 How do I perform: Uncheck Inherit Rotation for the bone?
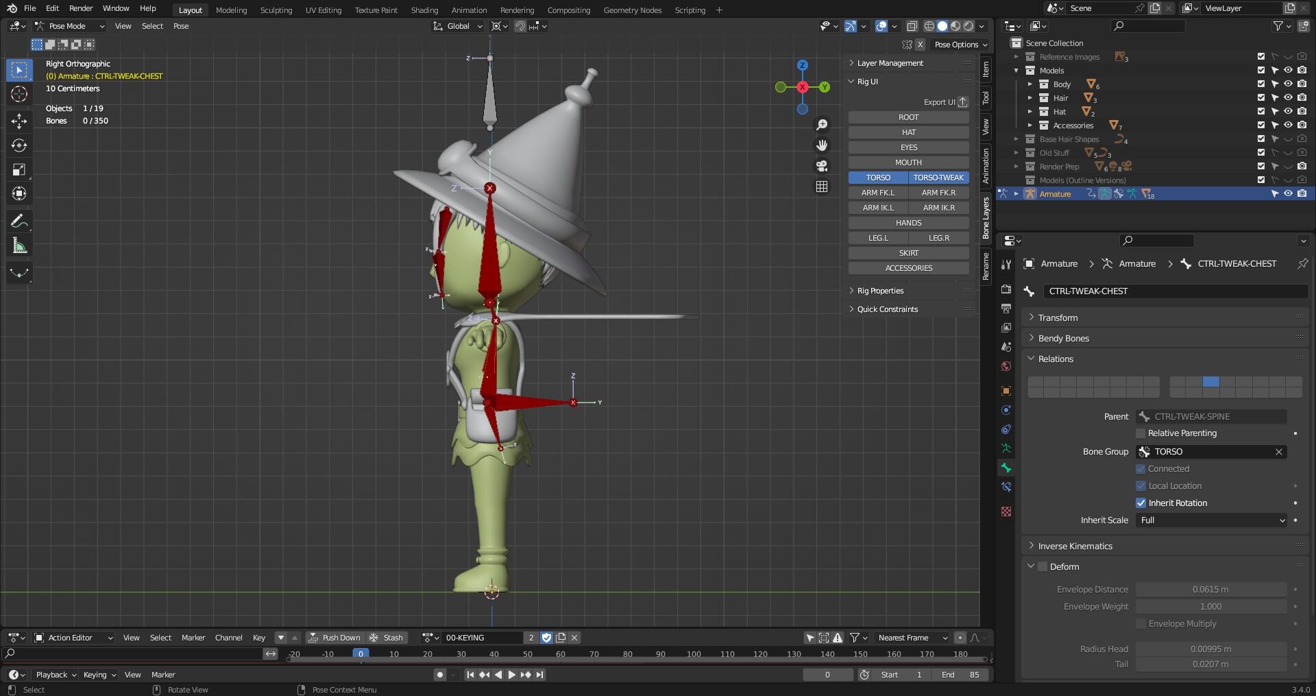1141,503
